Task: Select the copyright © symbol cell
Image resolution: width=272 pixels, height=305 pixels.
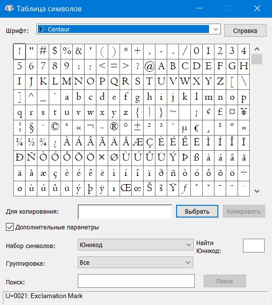Action: pyautogui.click(x=55, y=128)
